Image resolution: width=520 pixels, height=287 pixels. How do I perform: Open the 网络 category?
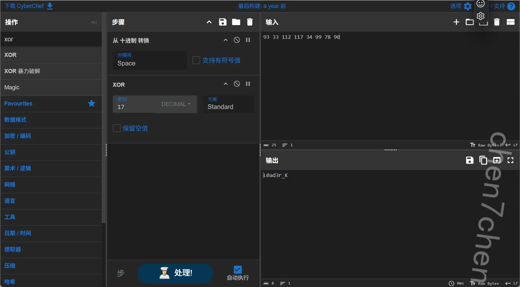51,185
